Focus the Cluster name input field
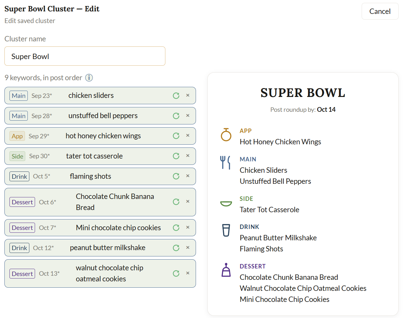Viewport: 403px width, 318px height. point(85,56)
